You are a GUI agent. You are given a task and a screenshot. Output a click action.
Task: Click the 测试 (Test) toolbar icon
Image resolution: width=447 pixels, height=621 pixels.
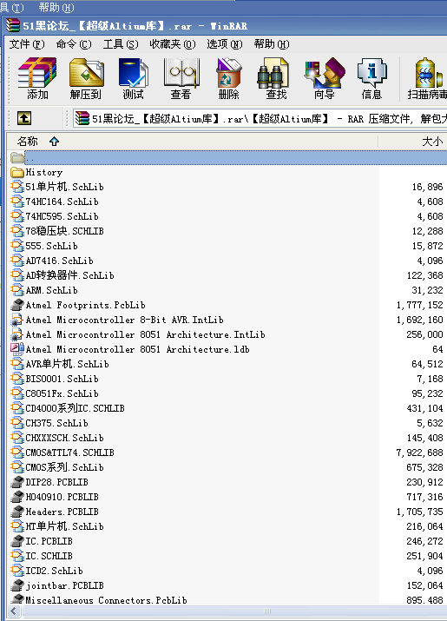coord(133,78)
